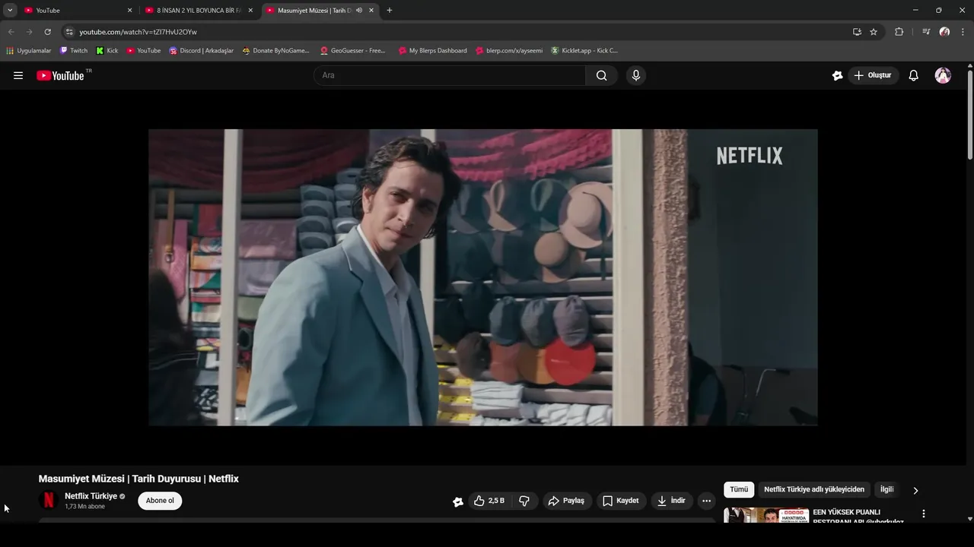Dislike the video with thumbs-down

524,501
